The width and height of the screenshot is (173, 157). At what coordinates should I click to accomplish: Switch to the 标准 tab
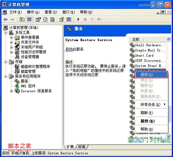pos(82,147)
